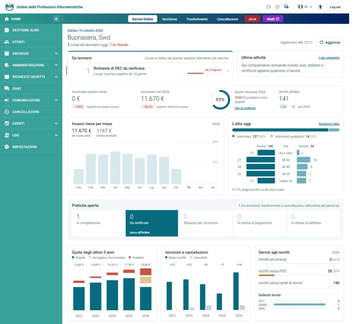Click the Chat speech bubble sidebar icon
Screen dimensions: 353x324
[7, 88]
